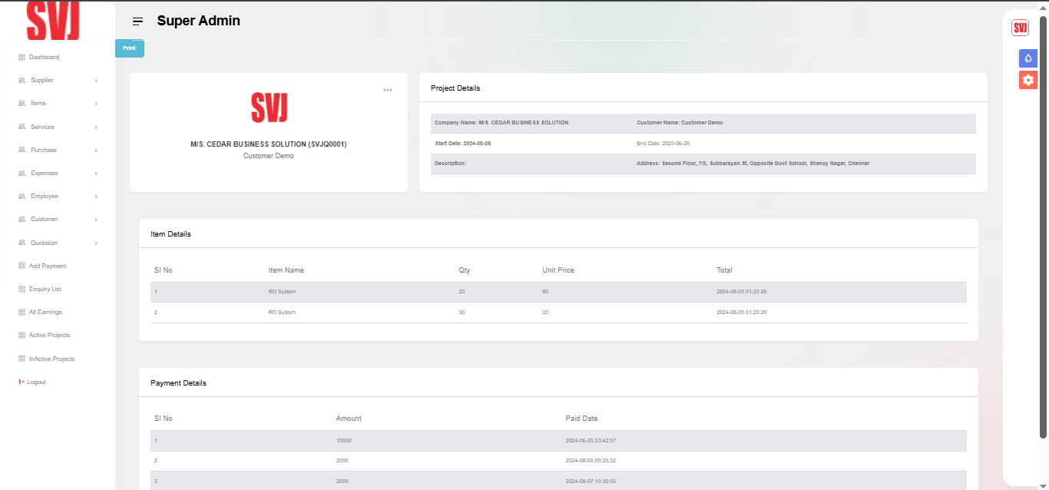Expand the Employee menu in sidebar
This screenshot has width=1049, height=490.
[44, 196]
